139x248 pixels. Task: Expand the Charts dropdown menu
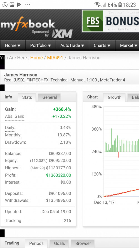click(102, 45)
